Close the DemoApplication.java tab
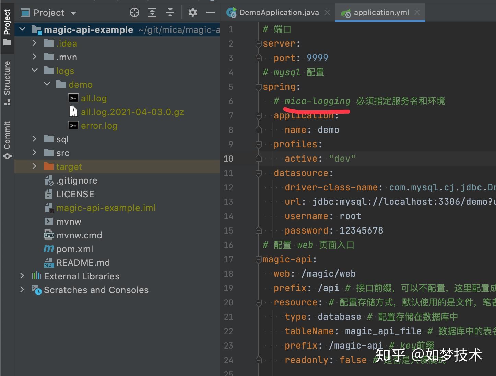496x376 pixels. [327, 12]
